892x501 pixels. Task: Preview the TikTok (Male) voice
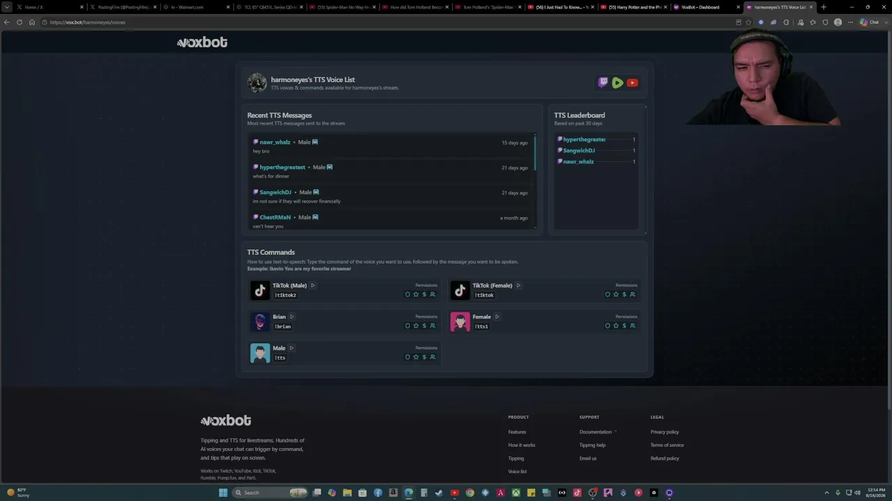coord(313,285)
